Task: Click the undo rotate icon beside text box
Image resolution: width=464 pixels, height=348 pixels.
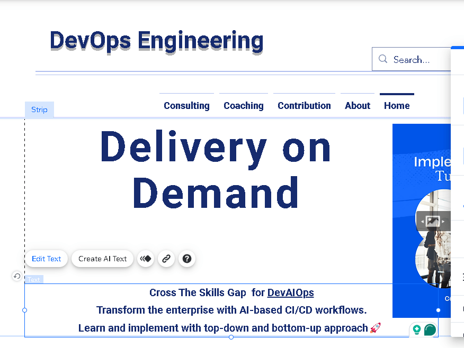Action: pyautogui.click(x=17, y=276)
